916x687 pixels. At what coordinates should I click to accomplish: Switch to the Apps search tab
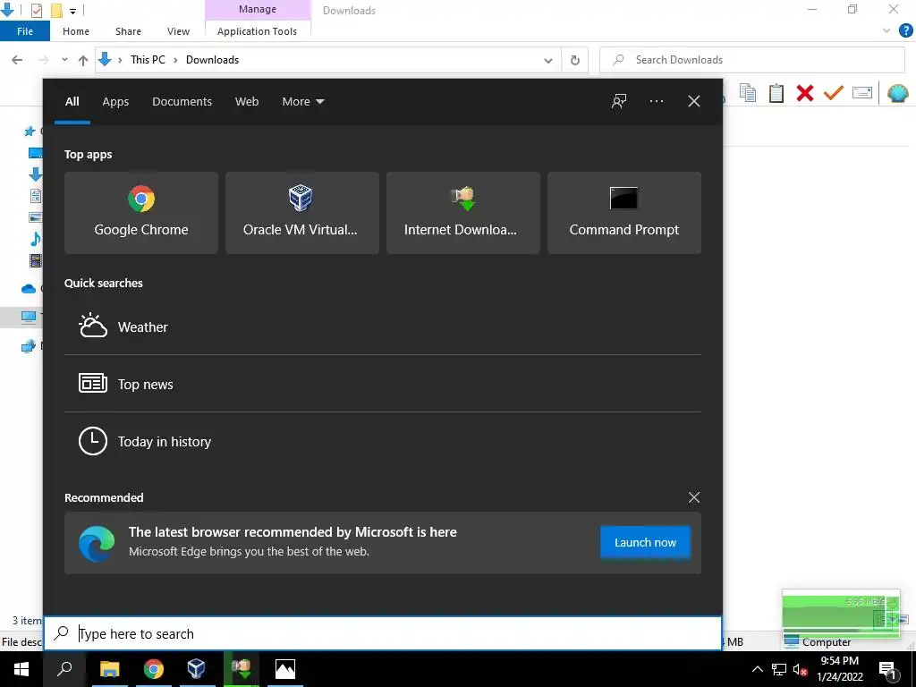(115, 102)
